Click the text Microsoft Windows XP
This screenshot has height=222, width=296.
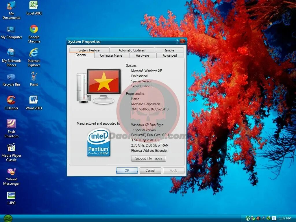point(147,71)
